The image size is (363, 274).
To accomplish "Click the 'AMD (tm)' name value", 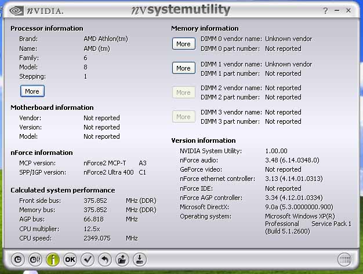I will [97, 49].
